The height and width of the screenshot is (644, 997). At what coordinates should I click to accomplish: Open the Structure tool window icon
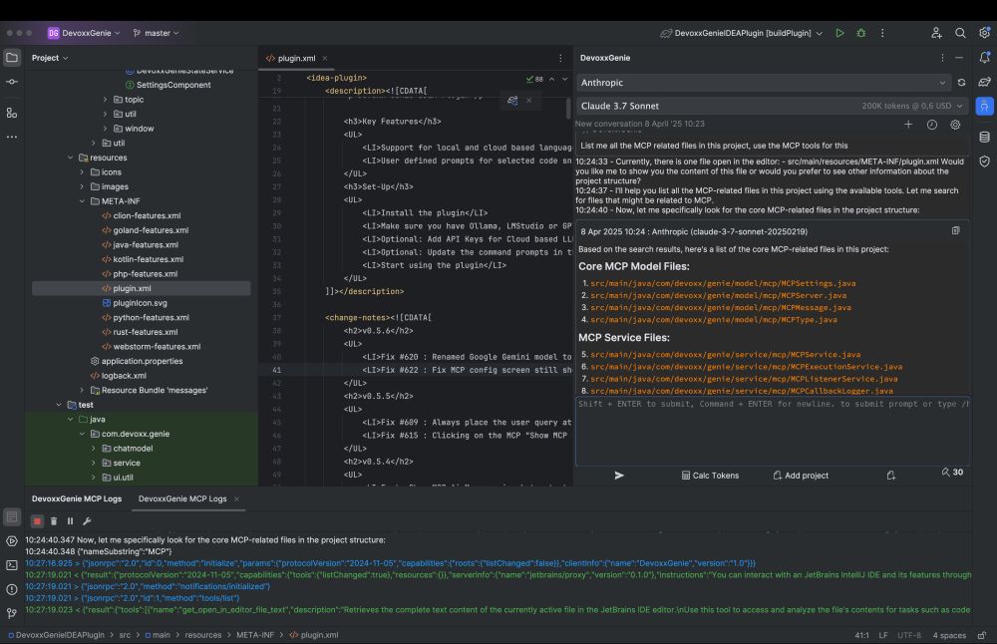12,113
